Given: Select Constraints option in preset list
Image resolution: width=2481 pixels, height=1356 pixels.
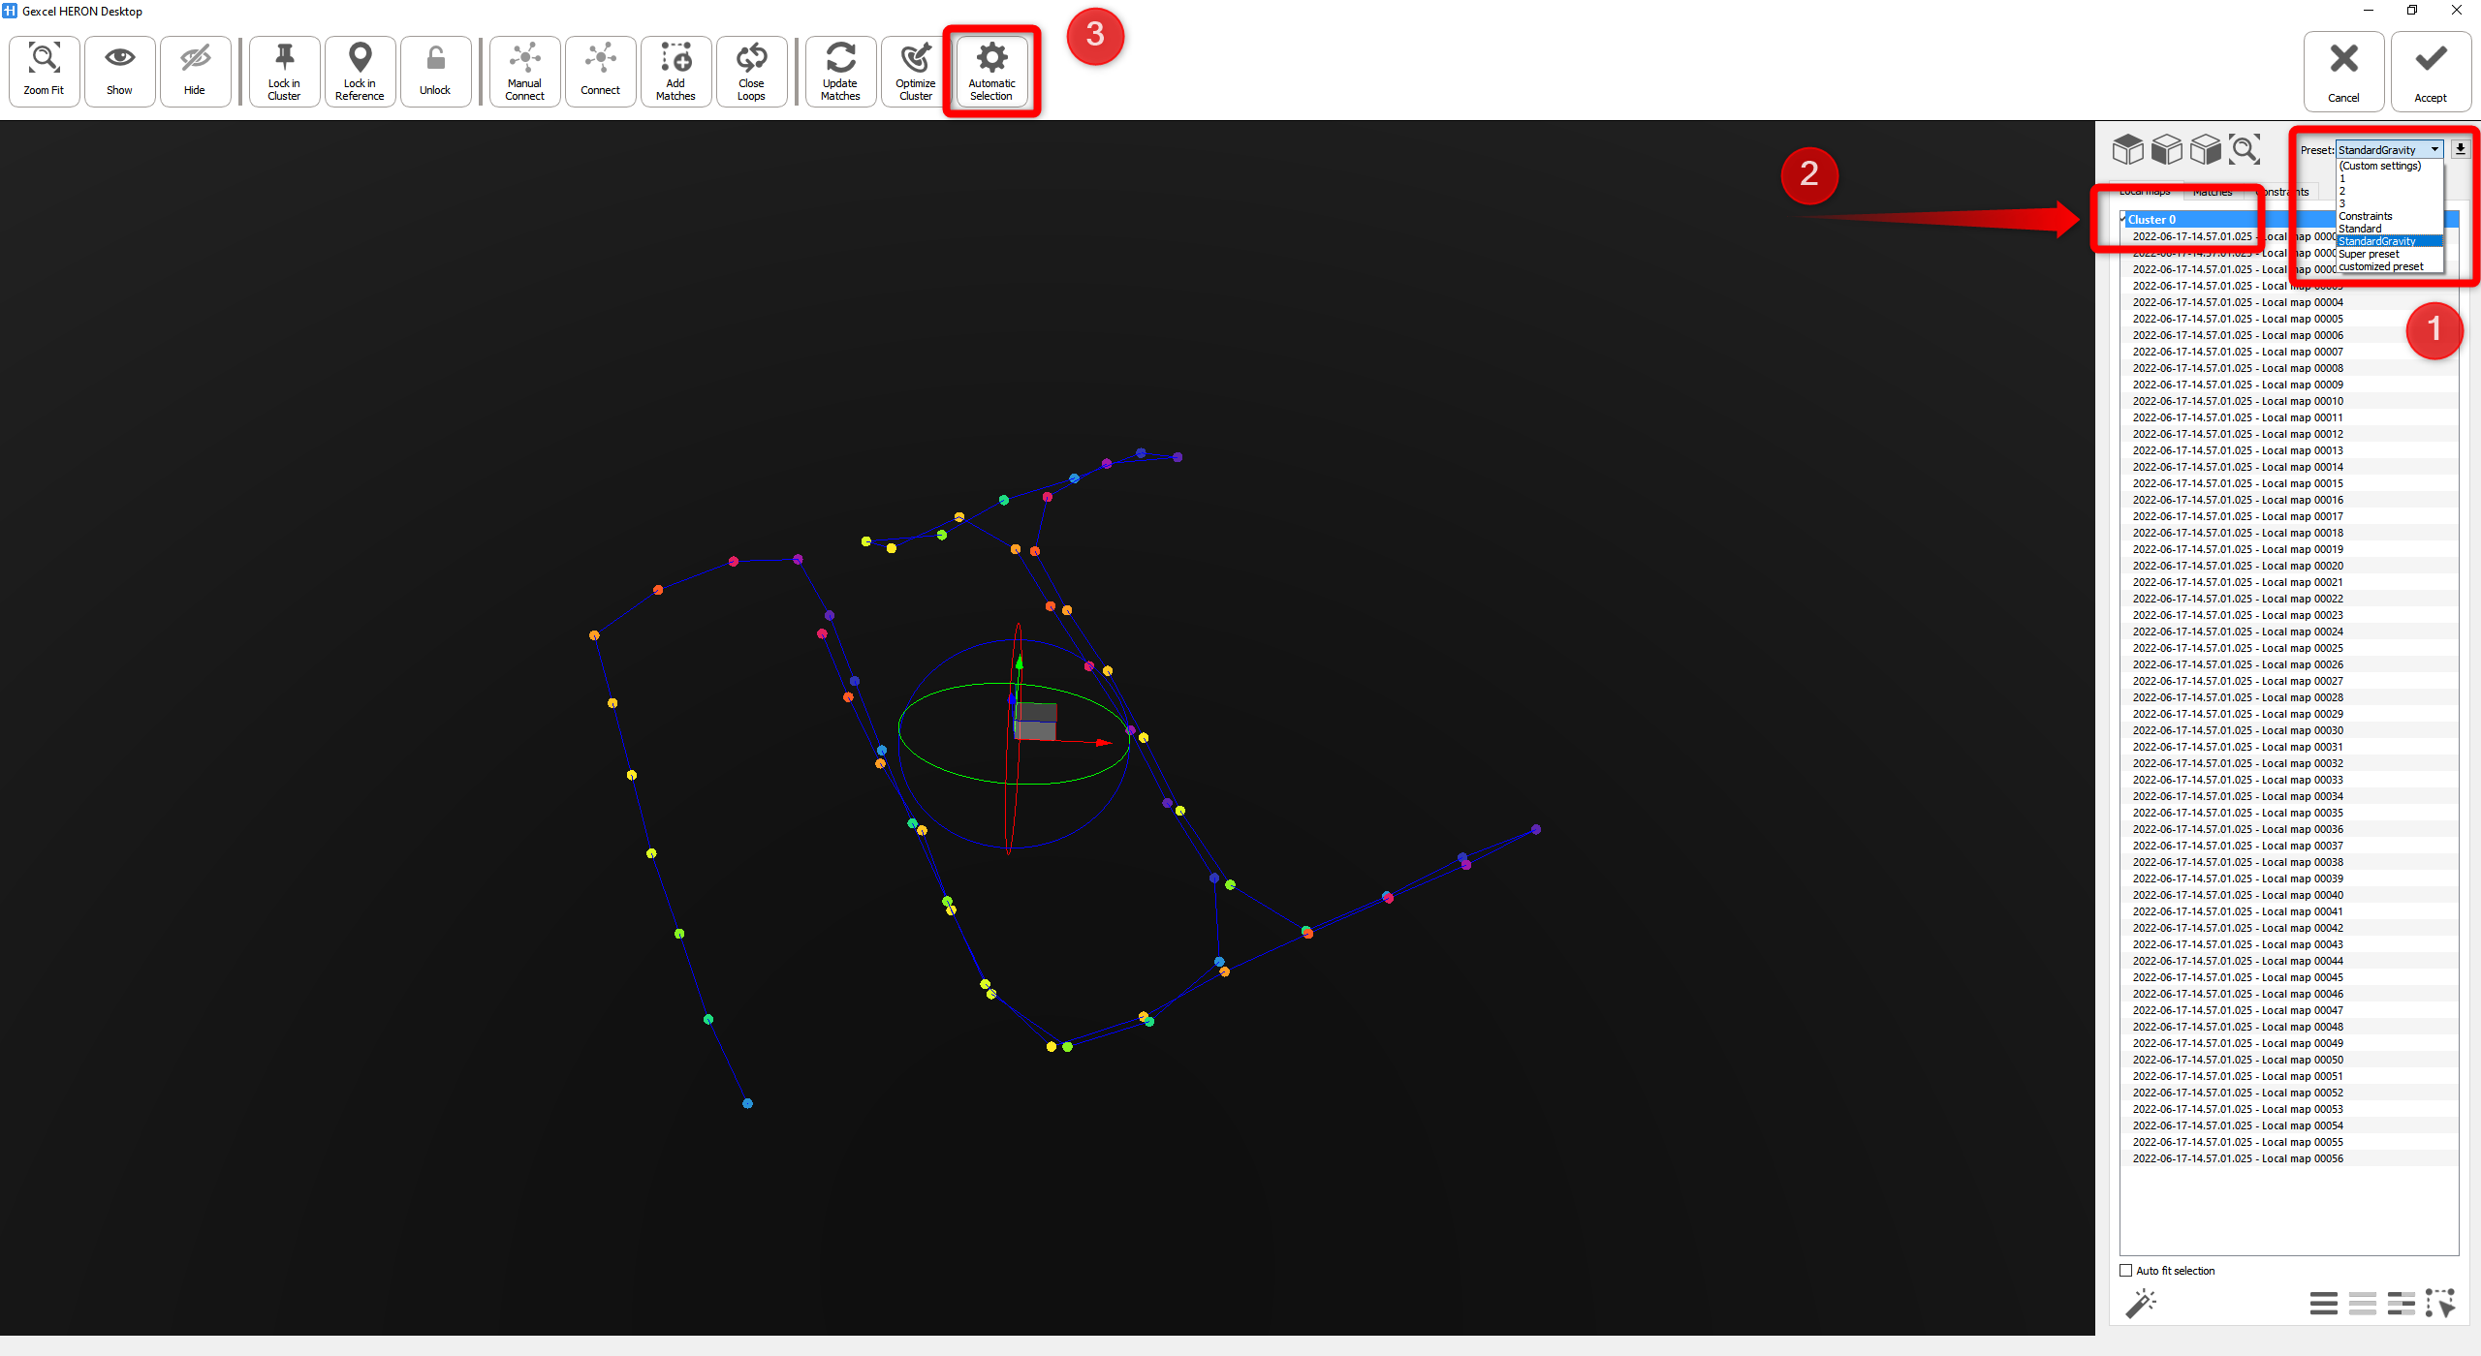Looking at the screenshot, I should click(x=2365, y=216).
